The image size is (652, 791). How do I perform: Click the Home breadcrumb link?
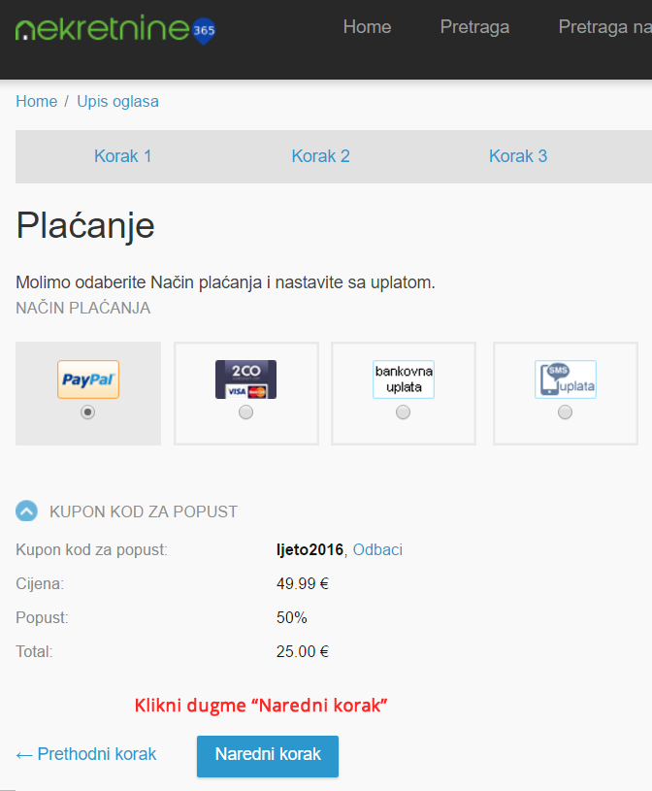click(36, 101)
